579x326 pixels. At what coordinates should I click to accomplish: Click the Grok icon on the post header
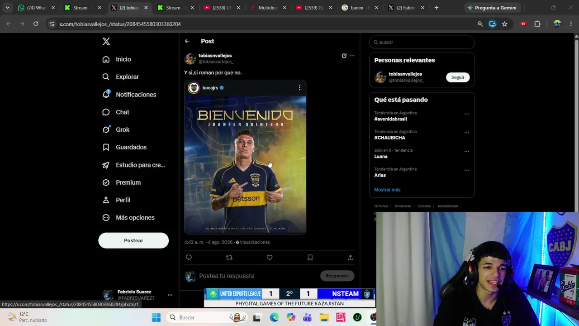point(344,56)
